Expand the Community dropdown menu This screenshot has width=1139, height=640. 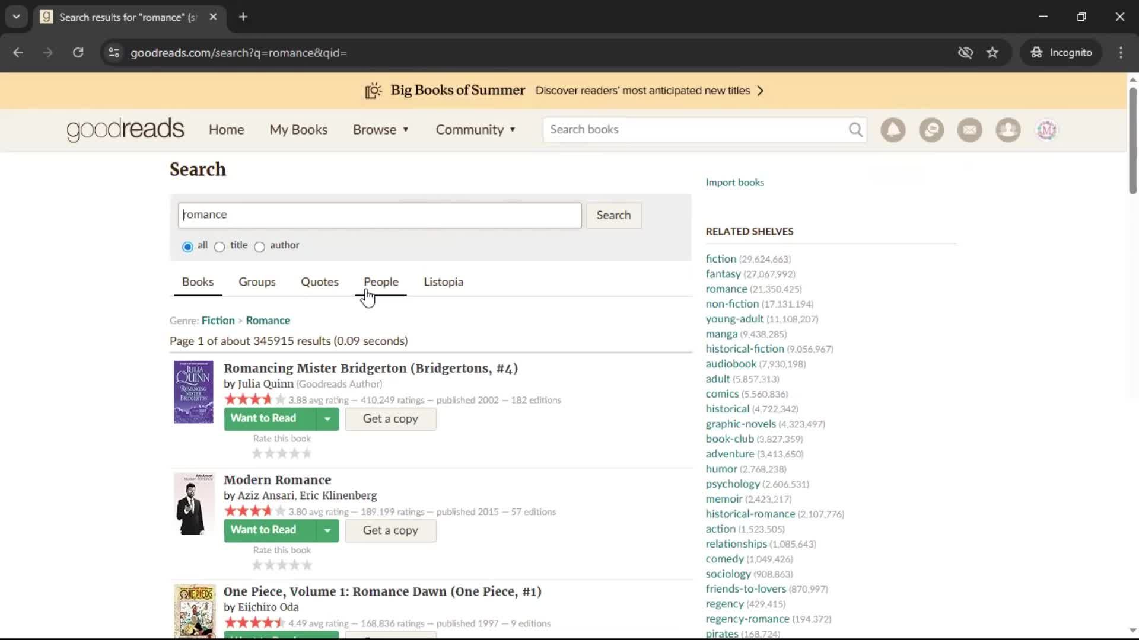tap(476, 130)
